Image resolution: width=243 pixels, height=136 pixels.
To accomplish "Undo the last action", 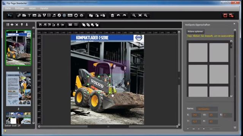I will pyautogui.click(x=118, y=15).
